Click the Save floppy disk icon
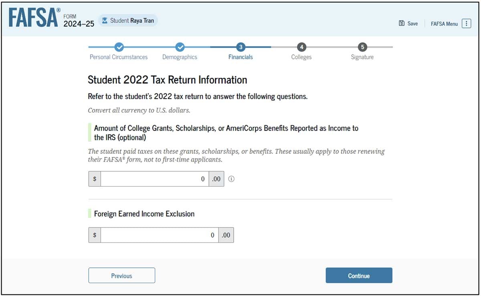 click(x=402, y=24)
